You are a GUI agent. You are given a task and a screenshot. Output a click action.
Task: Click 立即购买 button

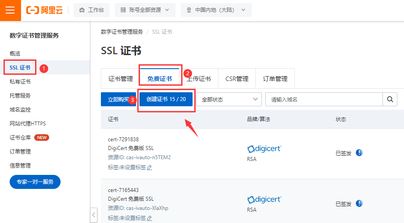[118, 99]
